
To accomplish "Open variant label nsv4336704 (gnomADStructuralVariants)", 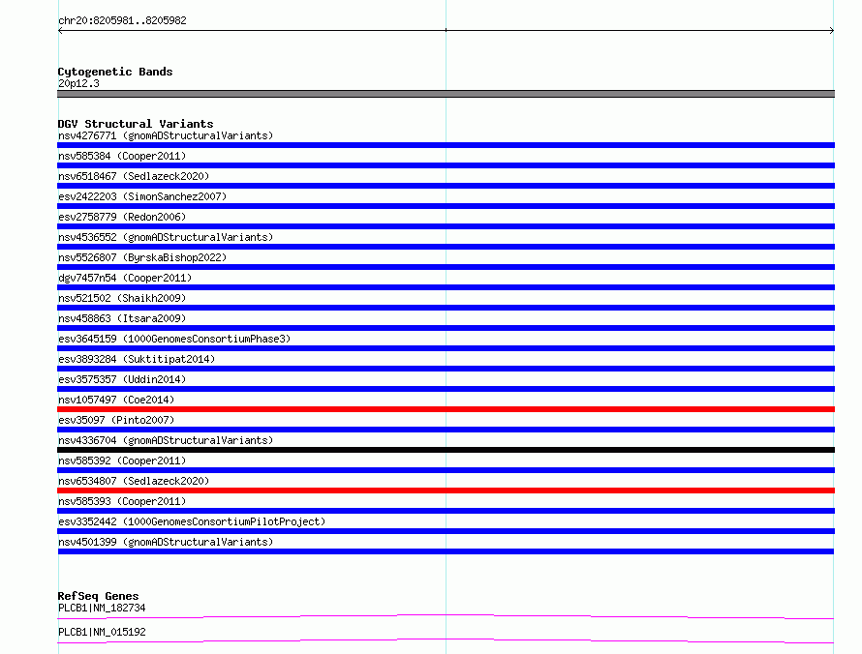I will tap(166, 440).
